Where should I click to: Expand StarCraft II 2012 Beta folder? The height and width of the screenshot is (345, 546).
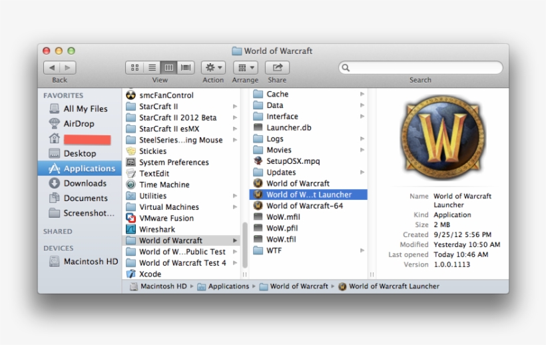coord(235,118)
